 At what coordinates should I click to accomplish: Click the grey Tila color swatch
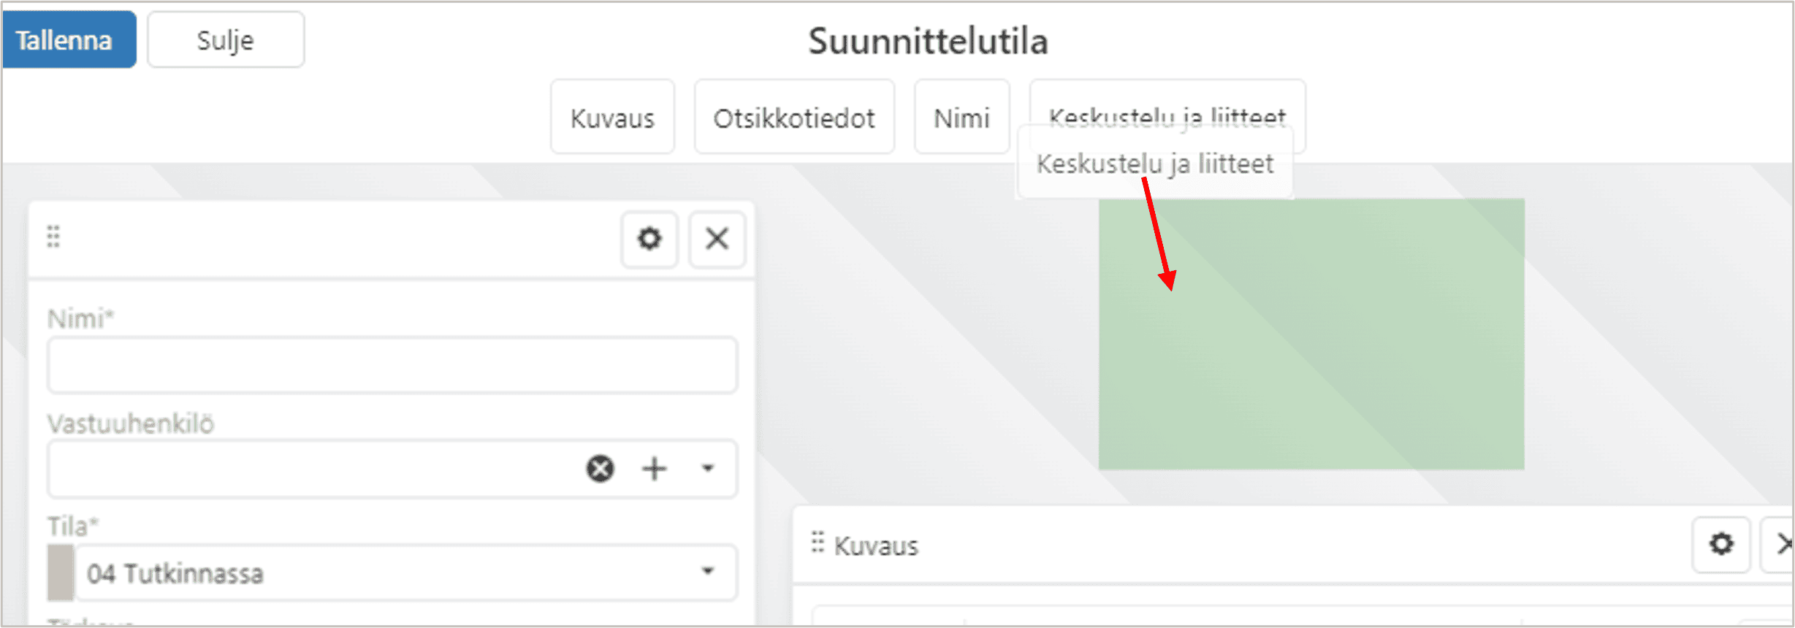tap(61, 573)
